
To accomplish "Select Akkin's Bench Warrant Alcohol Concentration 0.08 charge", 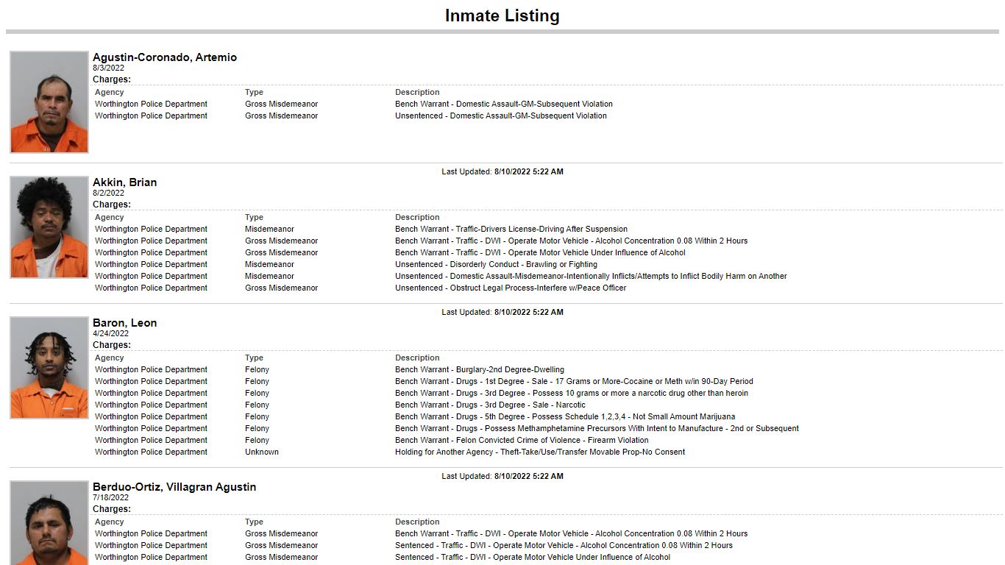I will point(571,241).
